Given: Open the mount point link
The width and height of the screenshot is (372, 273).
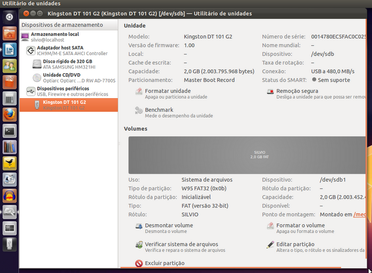Looking at the screenshot, I should pyautogui.click(x=362, y=214).
